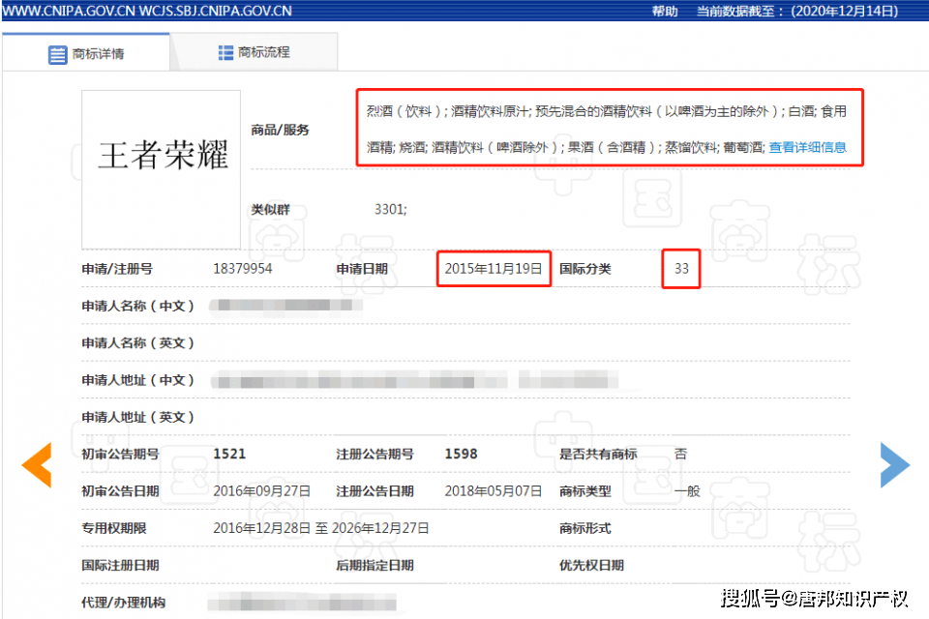The image size is (929, 619).
Task: Click the 初审公告期号 label
Action: [x=120, y=454]
